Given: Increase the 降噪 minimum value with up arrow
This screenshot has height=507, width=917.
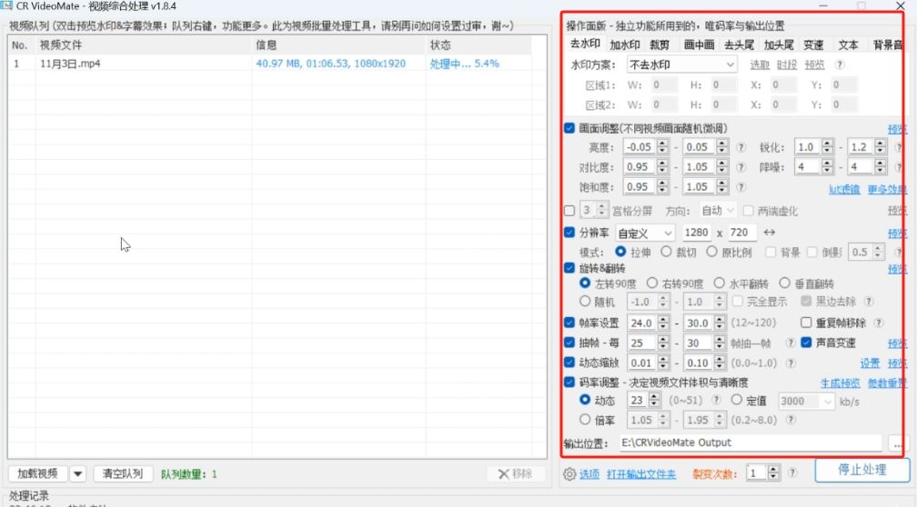Looking at the screenshot, I should [x=827, y=164].
